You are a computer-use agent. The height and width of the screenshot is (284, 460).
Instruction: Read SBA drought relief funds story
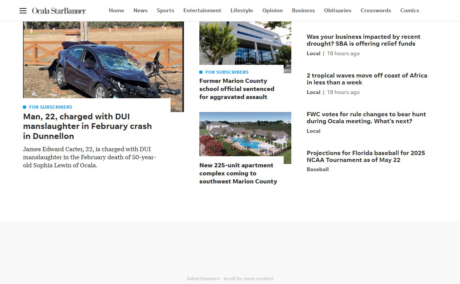[363, 40]
